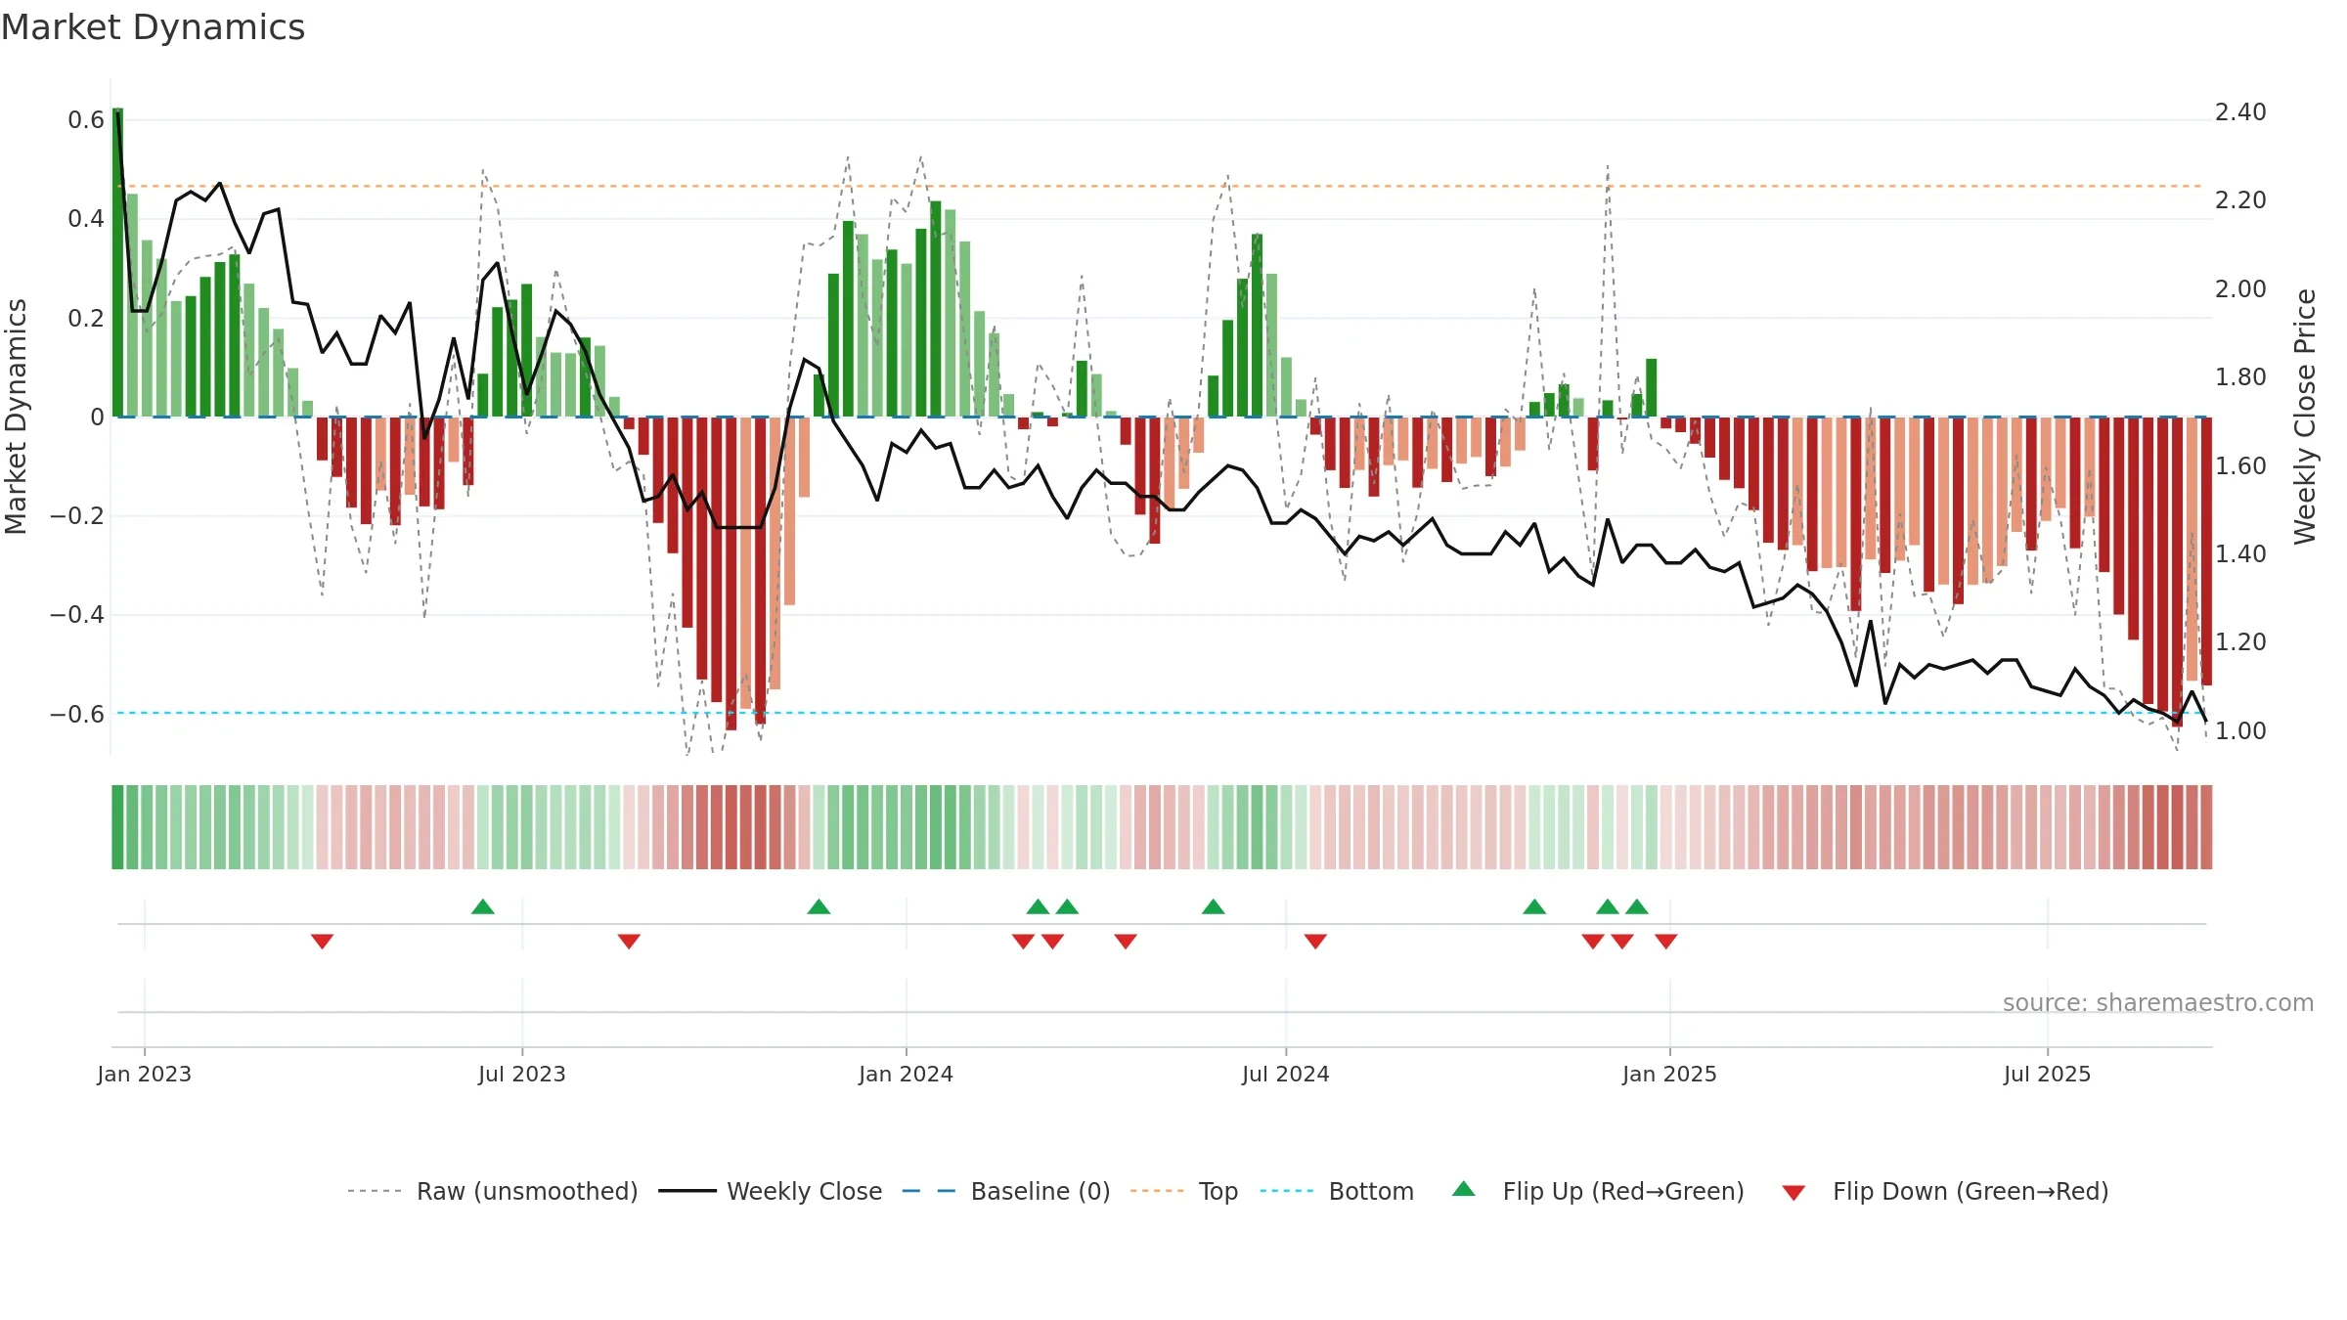The height and width of the screenshot is (1320, 2347).
Task: Click the 2.00 tick on the right price axis
Action: 2240,289
